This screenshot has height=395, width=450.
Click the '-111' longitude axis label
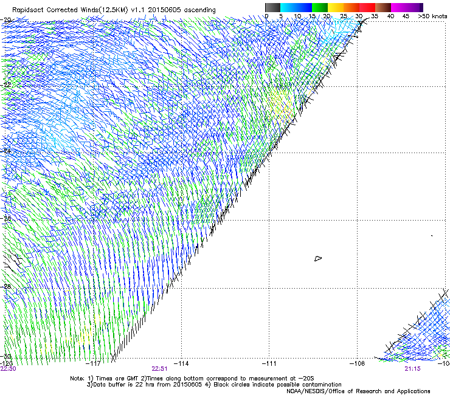pyautogui.click(x=269, y=363)
